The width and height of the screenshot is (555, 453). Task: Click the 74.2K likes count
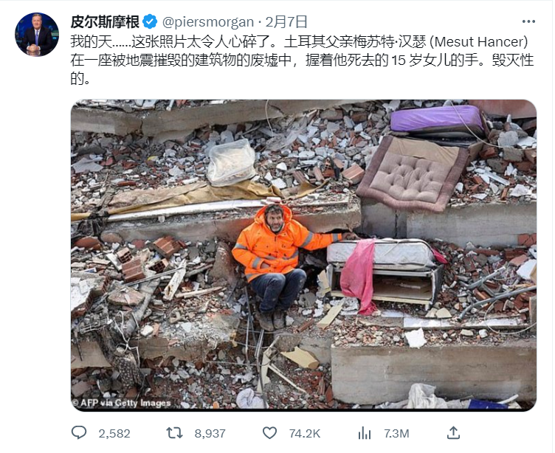click(305, 434)
